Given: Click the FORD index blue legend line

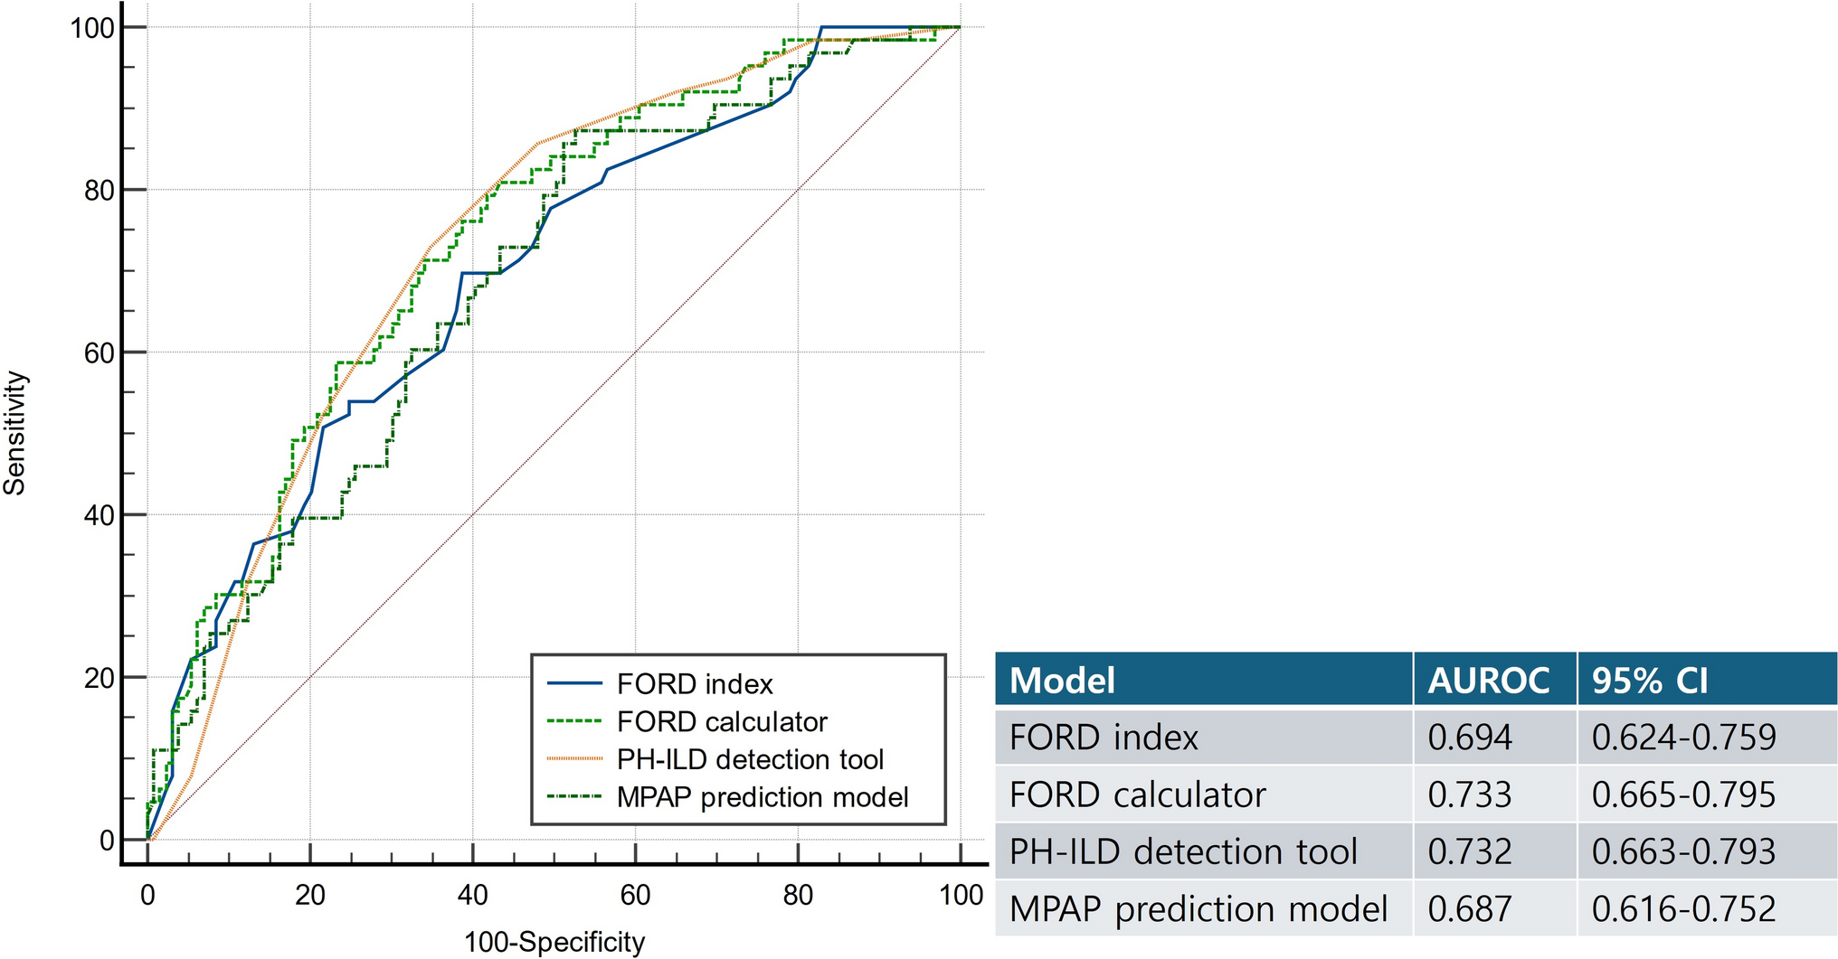Looking at the screenshot, I should 574,683.
